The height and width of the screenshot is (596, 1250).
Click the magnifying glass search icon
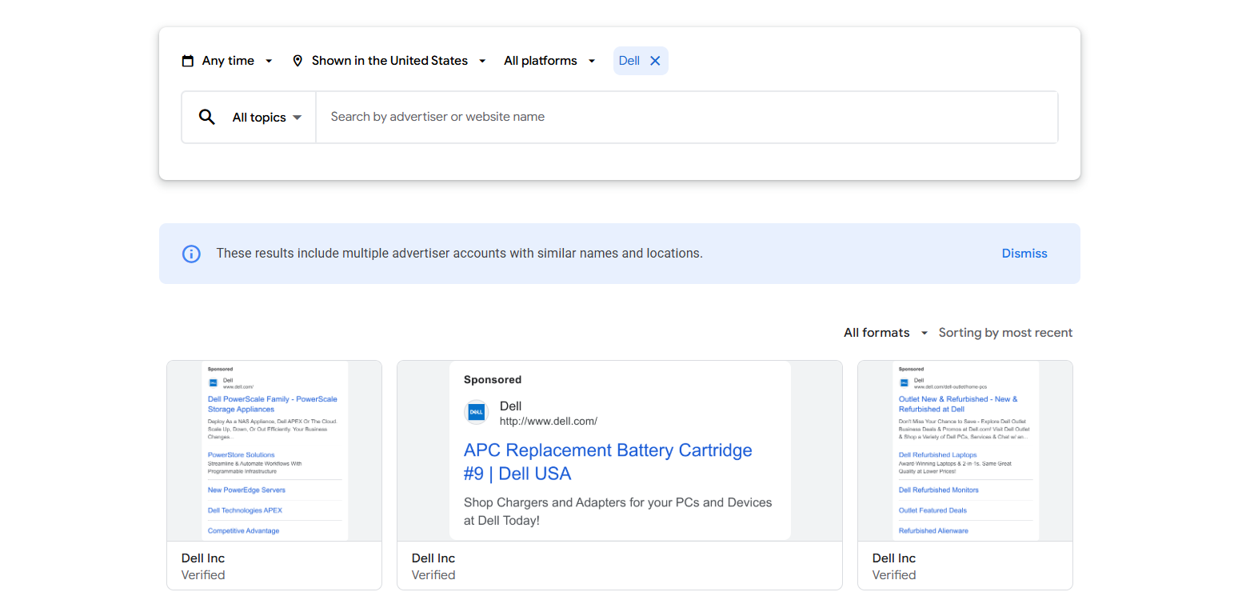coord(207,117)
